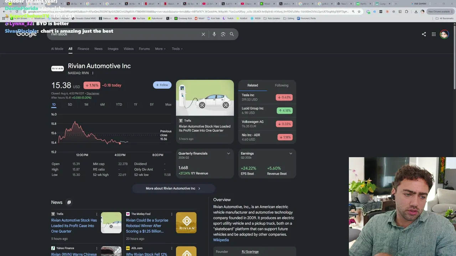Open the Robinhood bookmark
The image size is (456, 256).
(155, 18)
